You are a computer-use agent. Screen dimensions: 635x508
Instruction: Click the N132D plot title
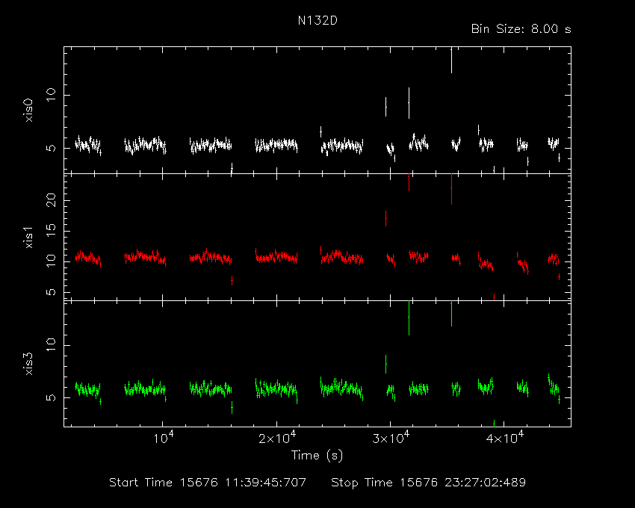(317, 21)
